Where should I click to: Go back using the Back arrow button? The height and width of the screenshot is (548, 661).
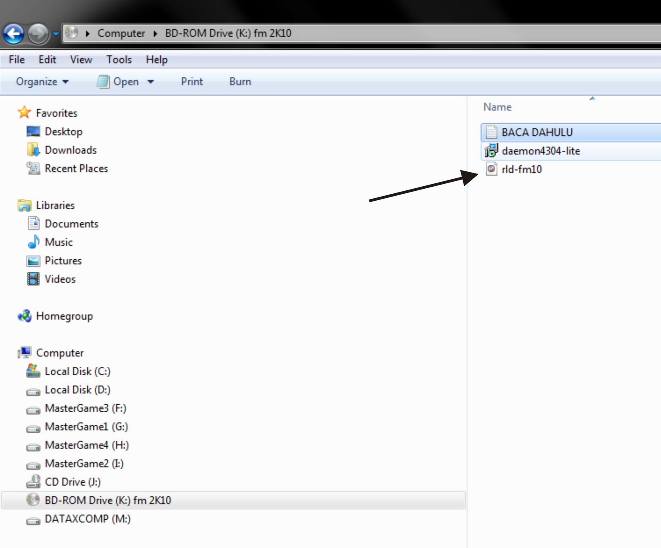point(14,34)
